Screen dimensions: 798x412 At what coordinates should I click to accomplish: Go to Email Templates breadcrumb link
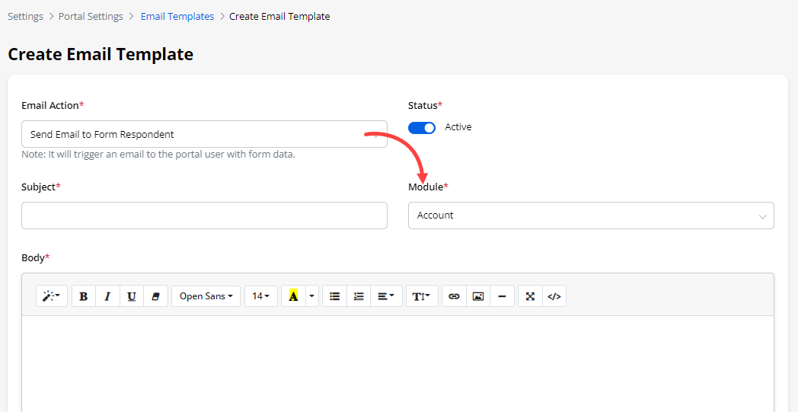pos(177,16)
